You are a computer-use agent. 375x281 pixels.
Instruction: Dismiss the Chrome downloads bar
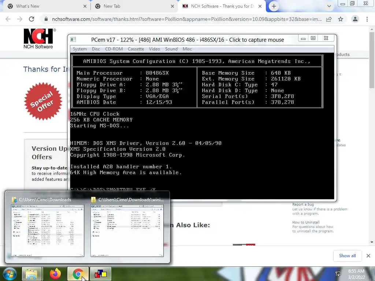tap(368, 256)
